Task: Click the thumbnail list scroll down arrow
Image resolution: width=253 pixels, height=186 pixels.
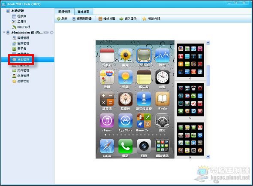Action: click(208, 156)
